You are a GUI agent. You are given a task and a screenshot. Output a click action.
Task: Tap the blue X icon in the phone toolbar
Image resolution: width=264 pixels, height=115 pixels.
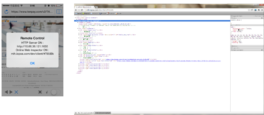point(16,92)
